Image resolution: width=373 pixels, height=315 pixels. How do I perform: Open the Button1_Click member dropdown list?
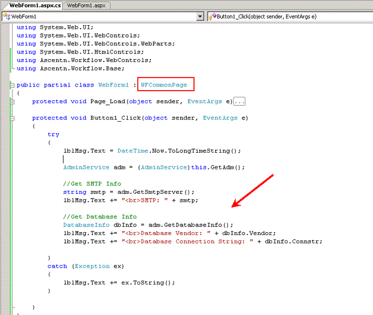click(x=289, y=16)
